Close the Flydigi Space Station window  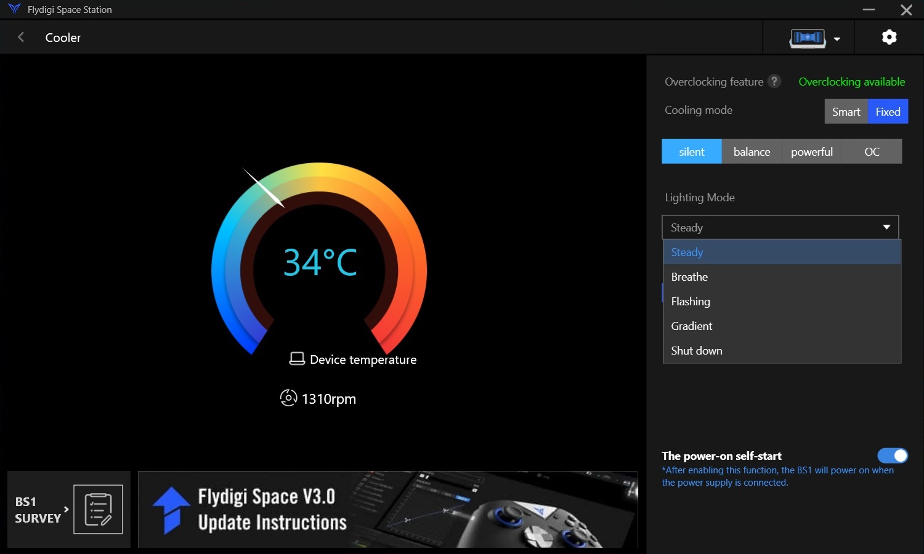(x=906, y=10)
